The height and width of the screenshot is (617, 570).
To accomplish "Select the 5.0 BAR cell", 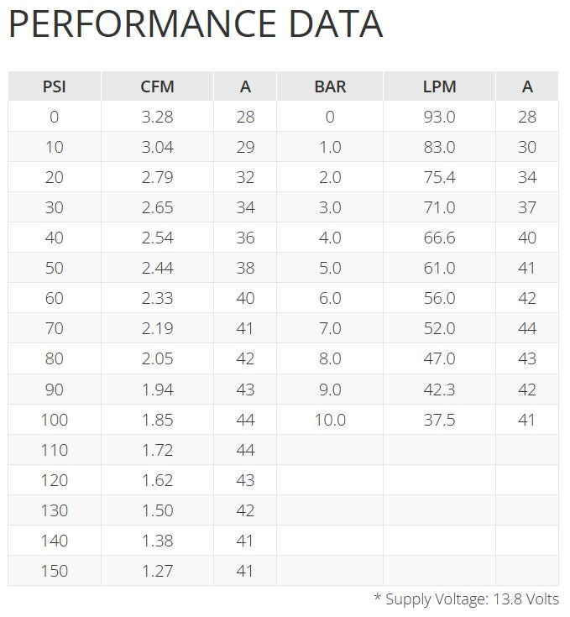I will coord(330,268).
